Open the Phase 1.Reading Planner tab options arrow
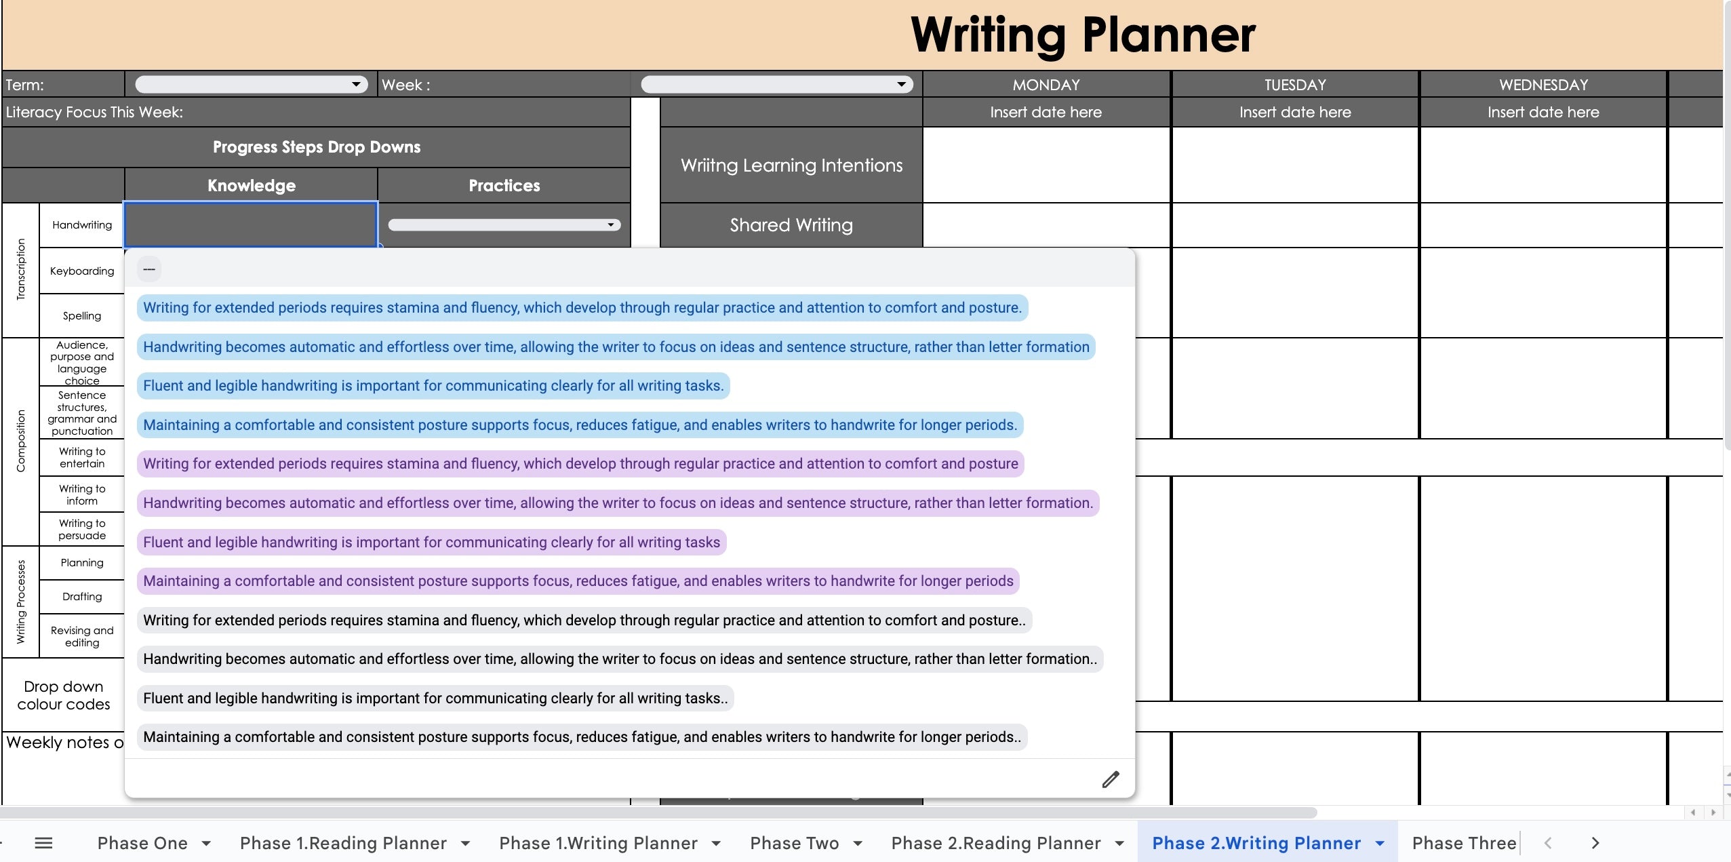Screen dimensions: 1731x862 pos(464,843)
